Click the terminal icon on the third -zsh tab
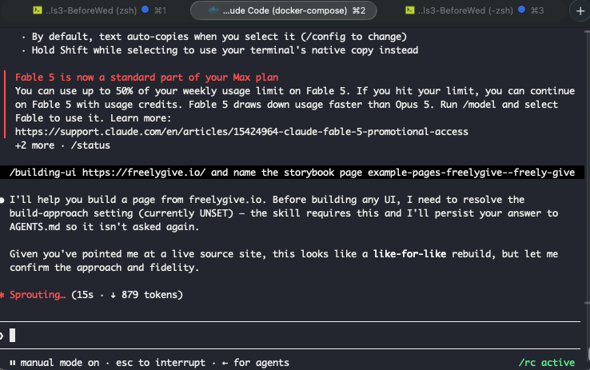 point(410,10)
